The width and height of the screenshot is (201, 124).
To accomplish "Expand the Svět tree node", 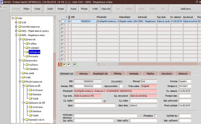I will coord(16,22).
